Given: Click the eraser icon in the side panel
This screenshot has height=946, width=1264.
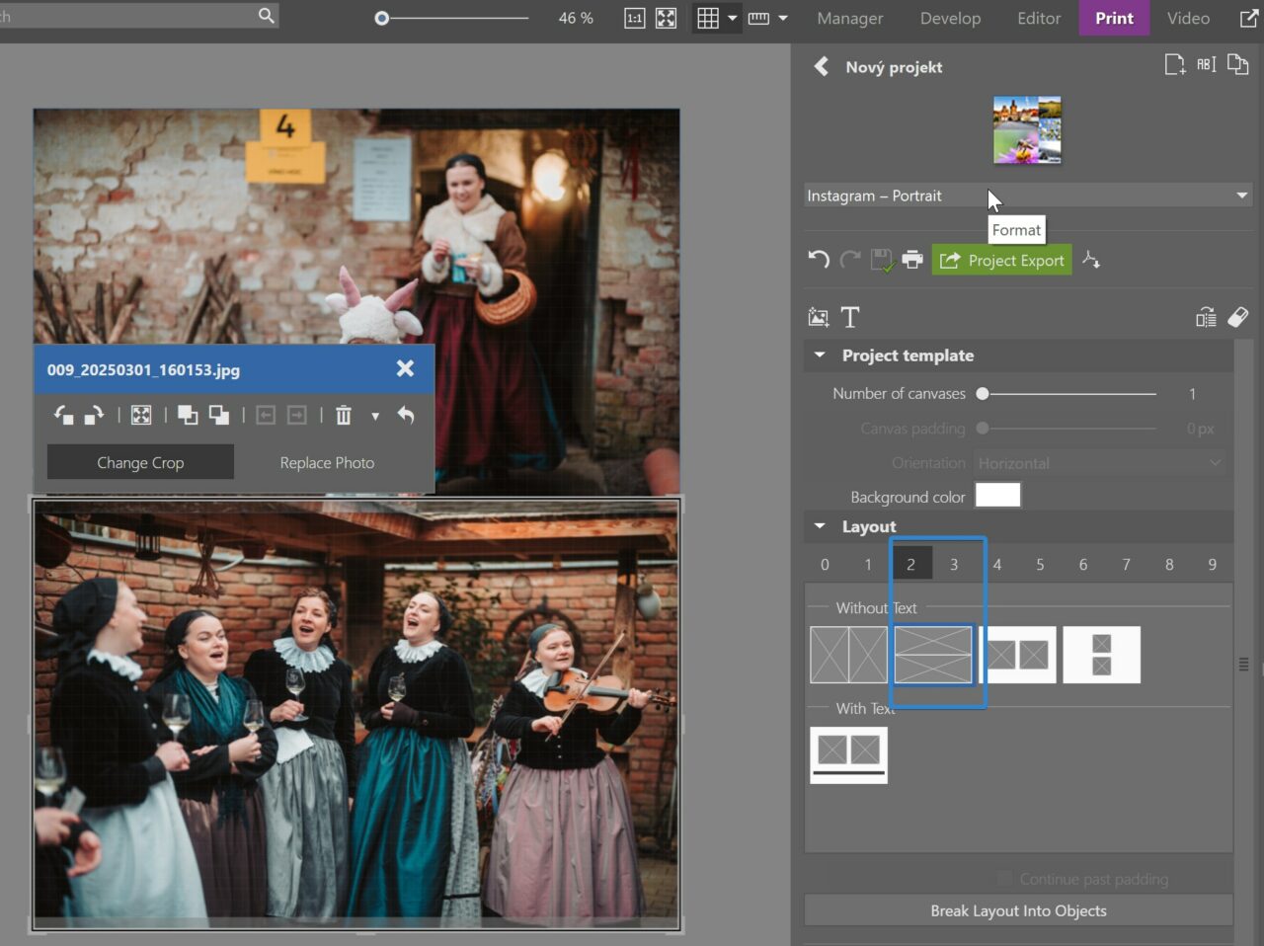Looking at the screenshot, I should tap(1237, 317).
